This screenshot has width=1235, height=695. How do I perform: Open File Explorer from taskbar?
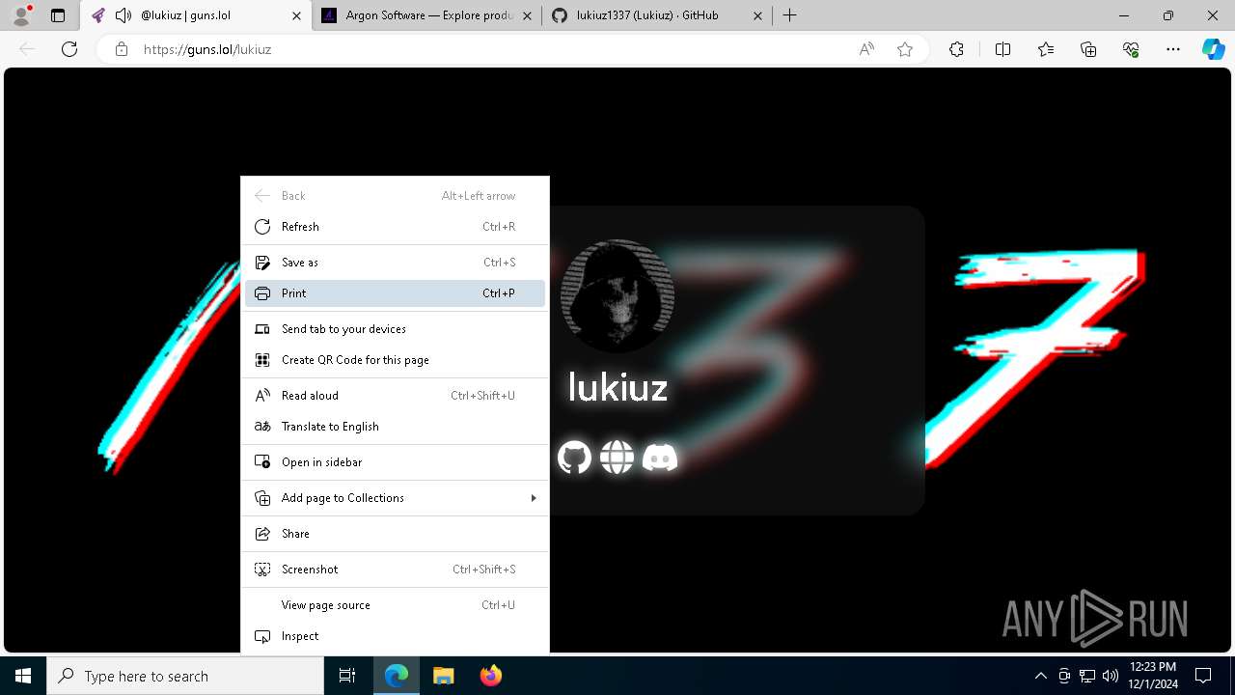[443, 676]
